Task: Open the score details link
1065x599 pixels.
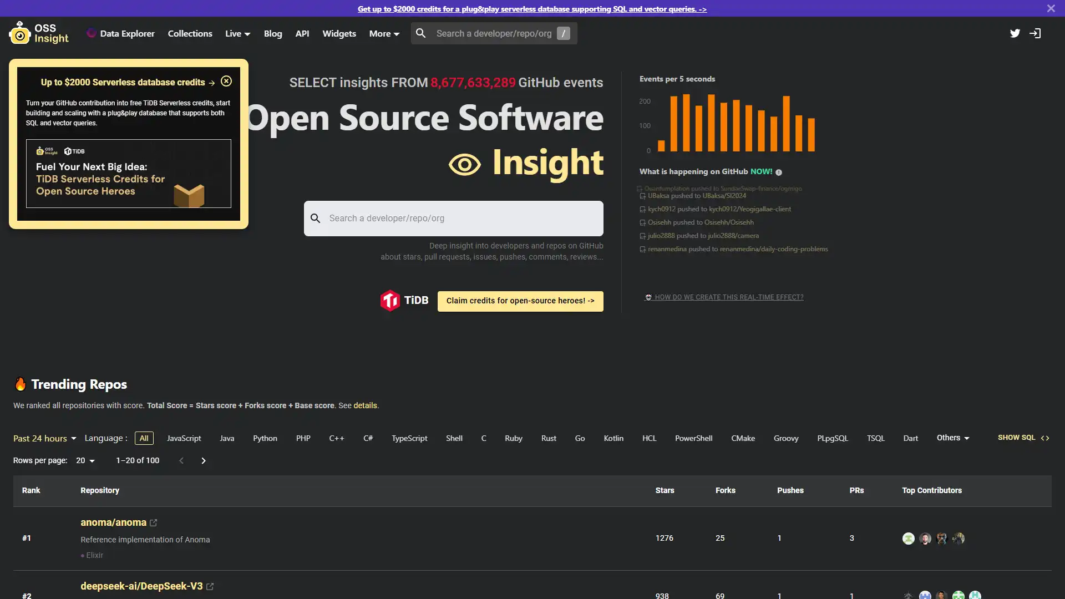Action: tap(365, 406)
